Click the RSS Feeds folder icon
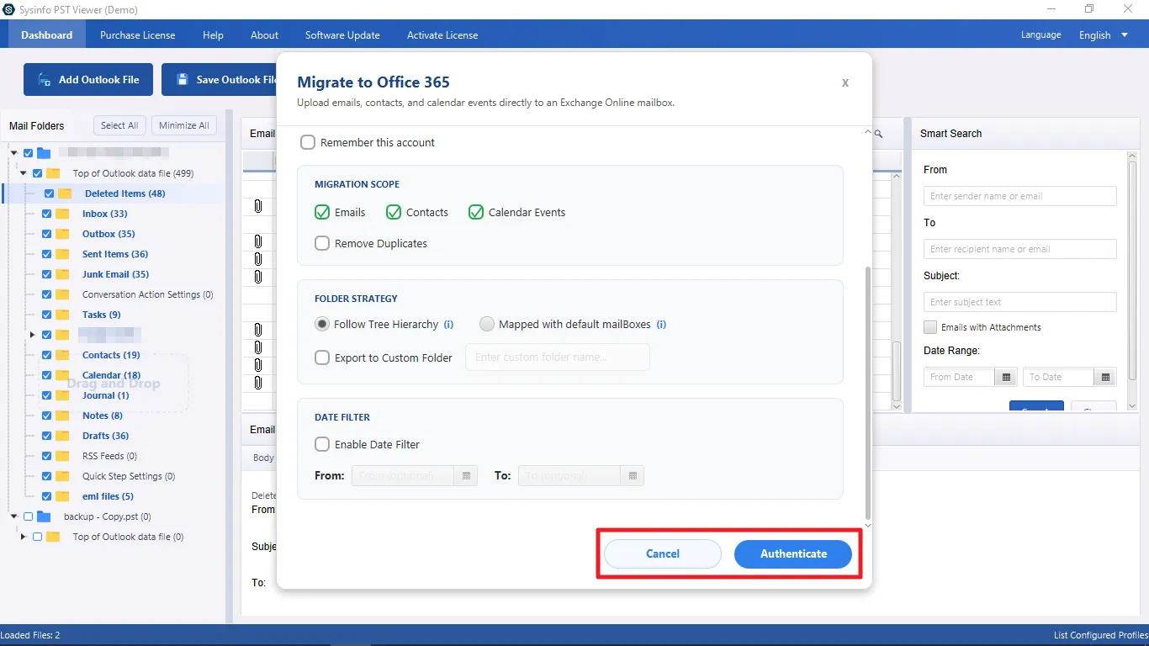 coord(62,456)
